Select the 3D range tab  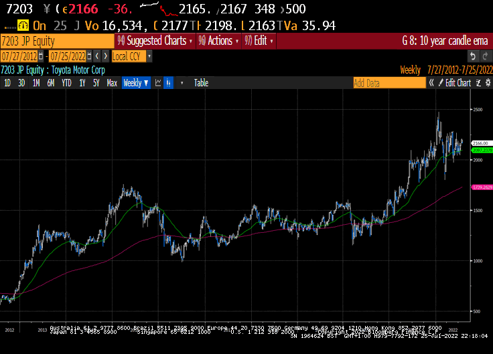click(x=21, y=83)
